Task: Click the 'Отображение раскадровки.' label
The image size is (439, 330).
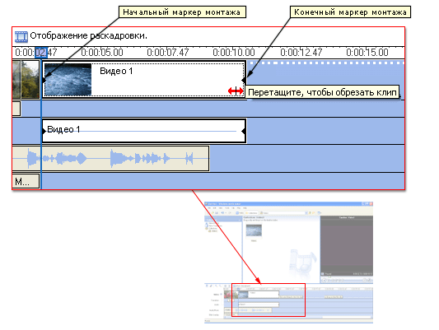Action: tap(88, 35)
